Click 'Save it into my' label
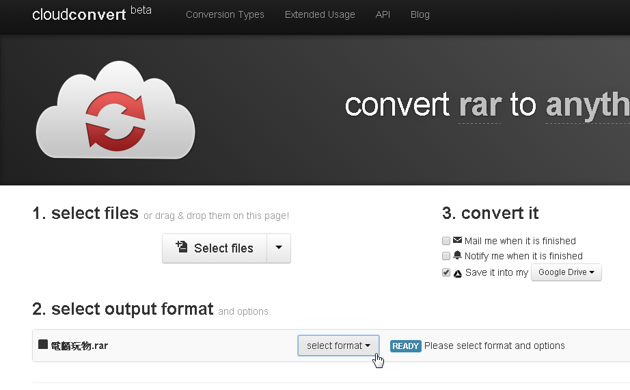630x390 pixels. pos(497,272)
